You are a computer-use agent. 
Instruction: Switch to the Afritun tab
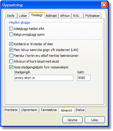pos(65,16)
